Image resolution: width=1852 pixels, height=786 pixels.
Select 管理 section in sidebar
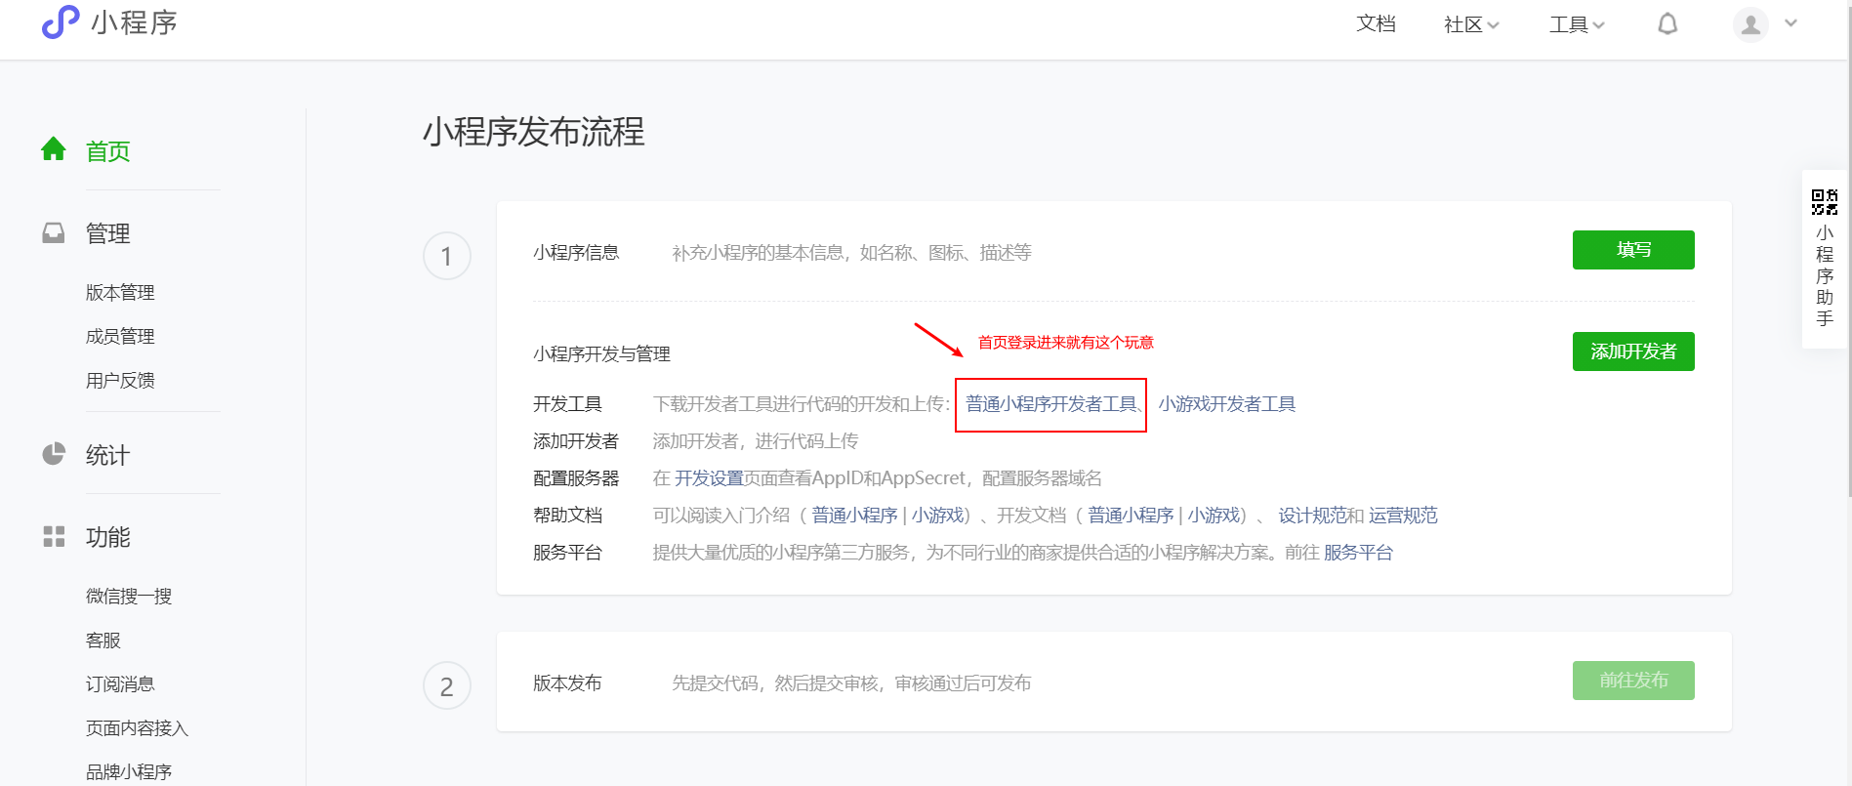(108, 233)
